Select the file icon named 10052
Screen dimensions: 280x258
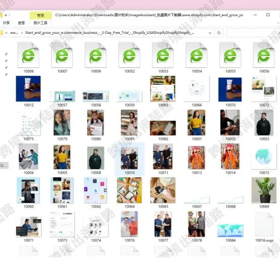click(130, 55)
